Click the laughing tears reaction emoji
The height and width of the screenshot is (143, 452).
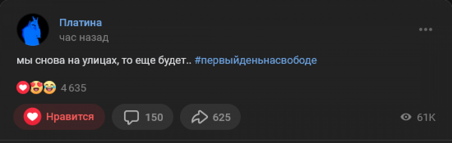pyautogui.click(x=50, y=88)
